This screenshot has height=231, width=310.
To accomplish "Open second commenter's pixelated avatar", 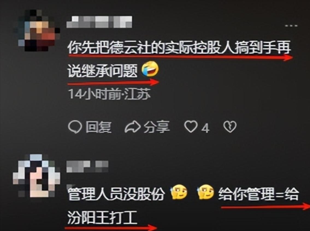I will coord(36,176).
